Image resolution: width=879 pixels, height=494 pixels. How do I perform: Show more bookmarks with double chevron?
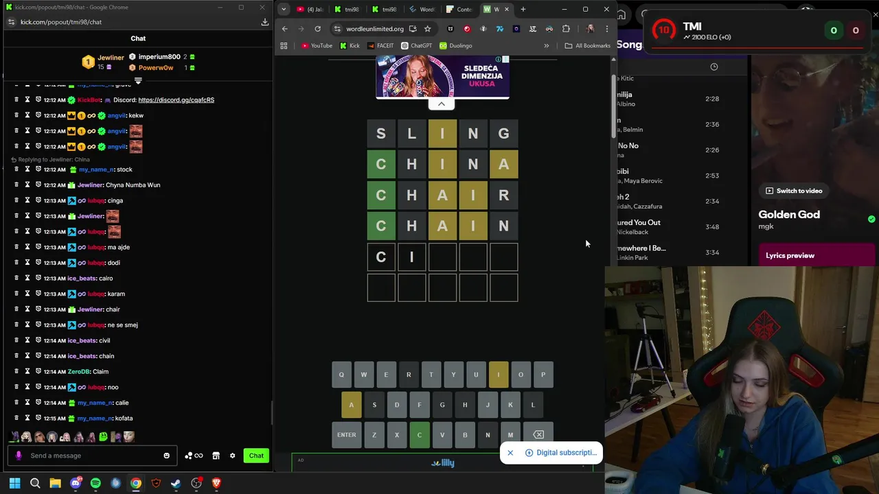point(547,46)
